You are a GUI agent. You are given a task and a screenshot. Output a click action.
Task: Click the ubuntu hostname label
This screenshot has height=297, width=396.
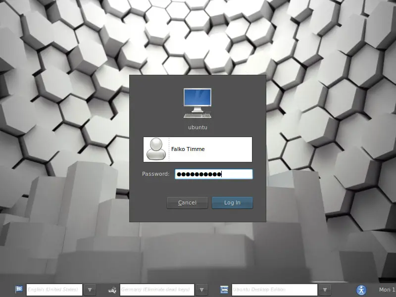point(198,127)
